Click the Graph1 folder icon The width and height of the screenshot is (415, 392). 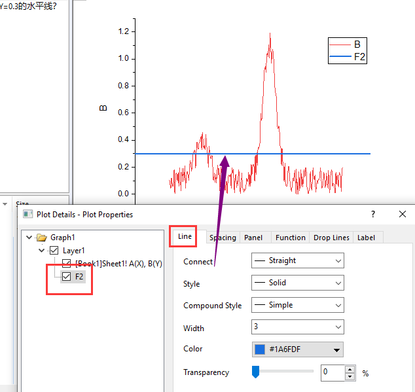42,238
